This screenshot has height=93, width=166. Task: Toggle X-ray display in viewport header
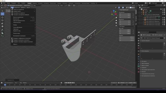click(x=127, y=7)
